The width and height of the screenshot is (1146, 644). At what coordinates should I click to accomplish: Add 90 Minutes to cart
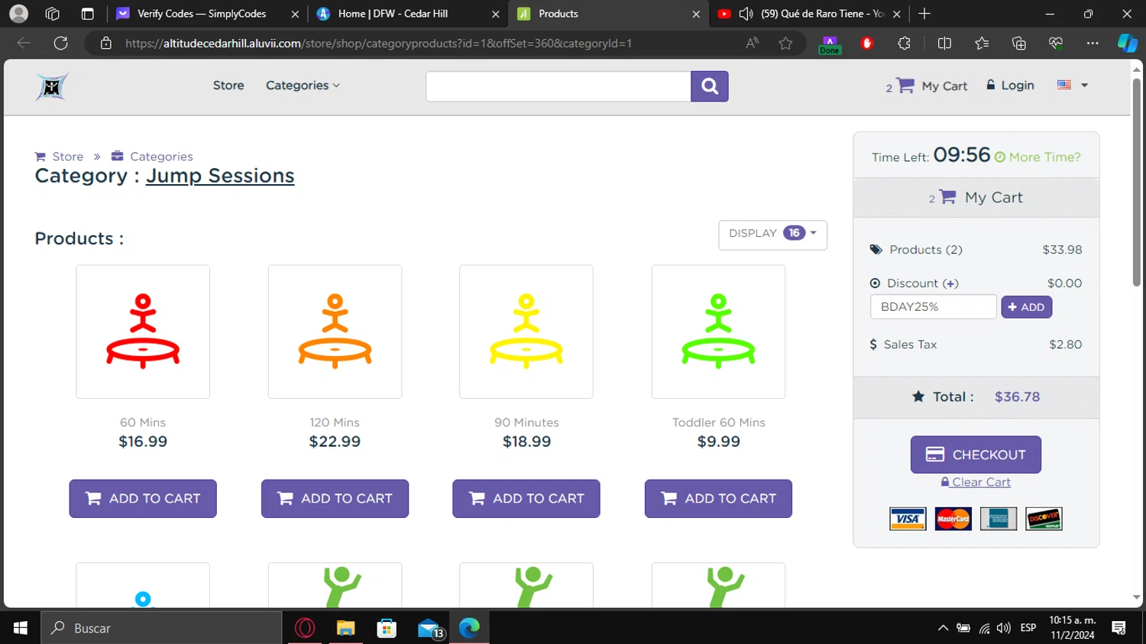[526, 498]
